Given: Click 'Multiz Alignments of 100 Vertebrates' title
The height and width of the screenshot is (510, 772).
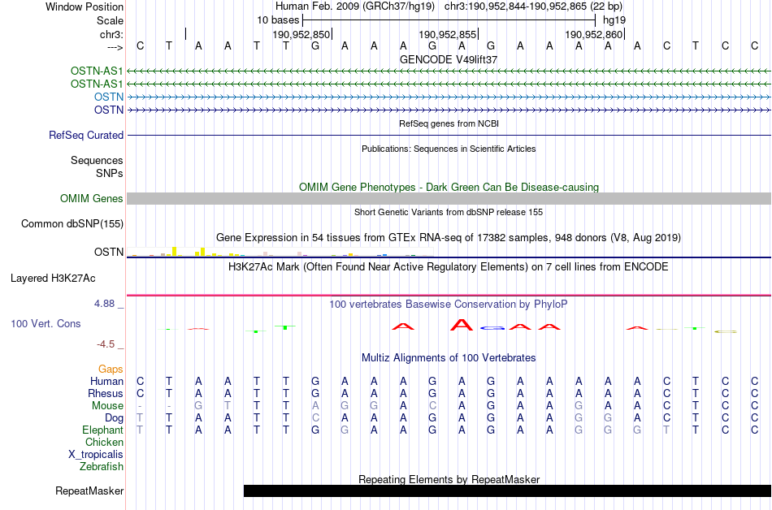Looking at the screenshot, I should [x=449, y=357].
